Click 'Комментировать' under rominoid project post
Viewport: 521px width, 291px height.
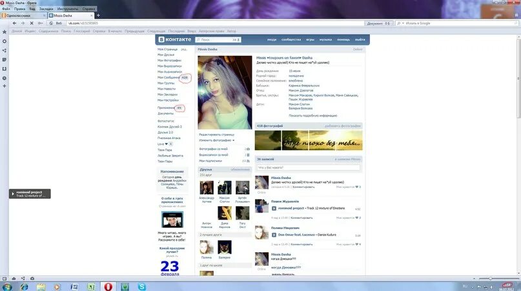[x=301, y=218]
